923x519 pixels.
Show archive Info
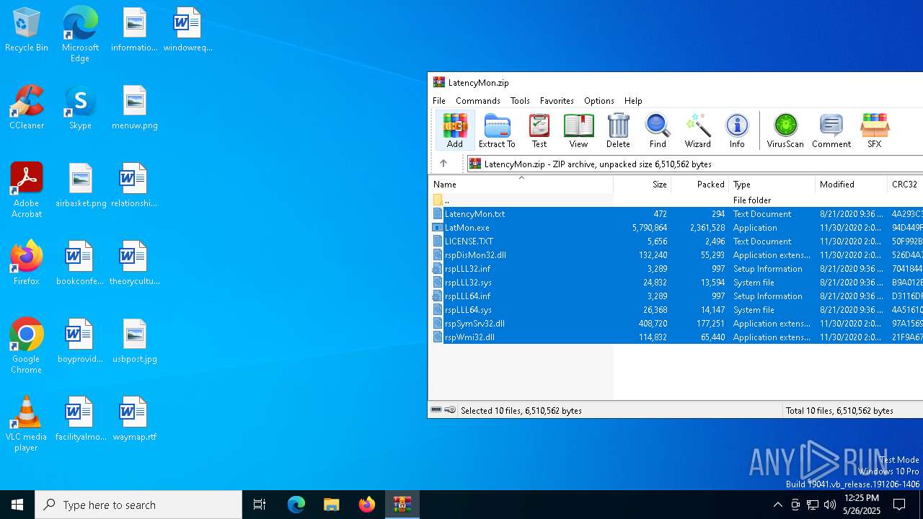[737, 130]
